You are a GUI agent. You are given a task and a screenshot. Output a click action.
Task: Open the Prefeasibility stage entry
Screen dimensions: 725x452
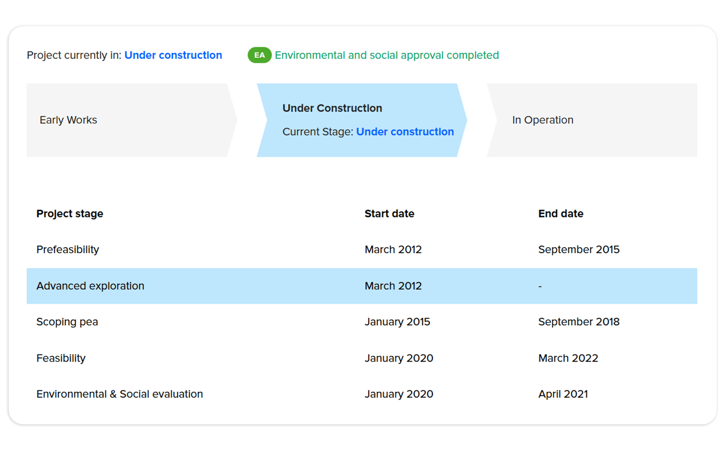[x=67, y=249]
